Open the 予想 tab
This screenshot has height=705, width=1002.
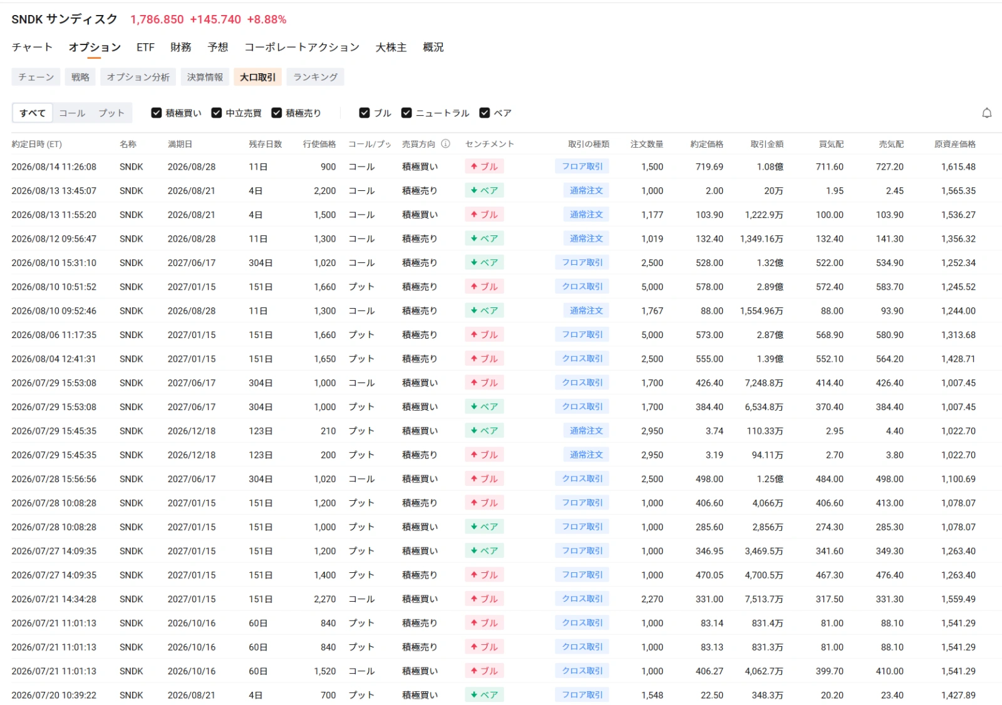(218, 47)
